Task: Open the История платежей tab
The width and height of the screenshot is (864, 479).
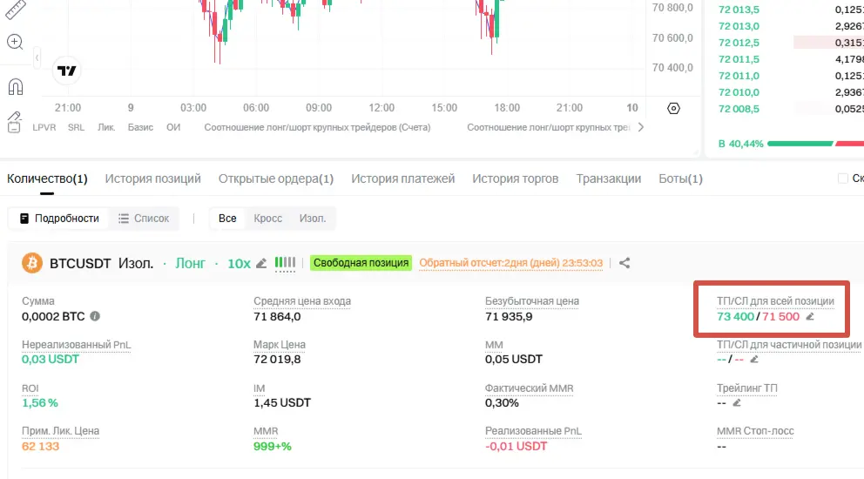Action: point(402,179)
